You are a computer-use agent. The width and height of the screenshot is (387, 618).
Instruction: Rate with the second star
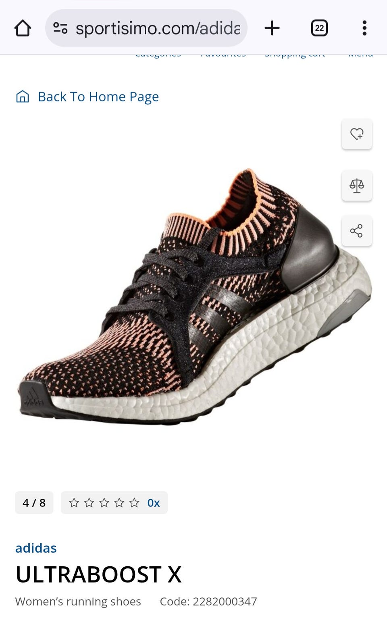pos(89,503)
